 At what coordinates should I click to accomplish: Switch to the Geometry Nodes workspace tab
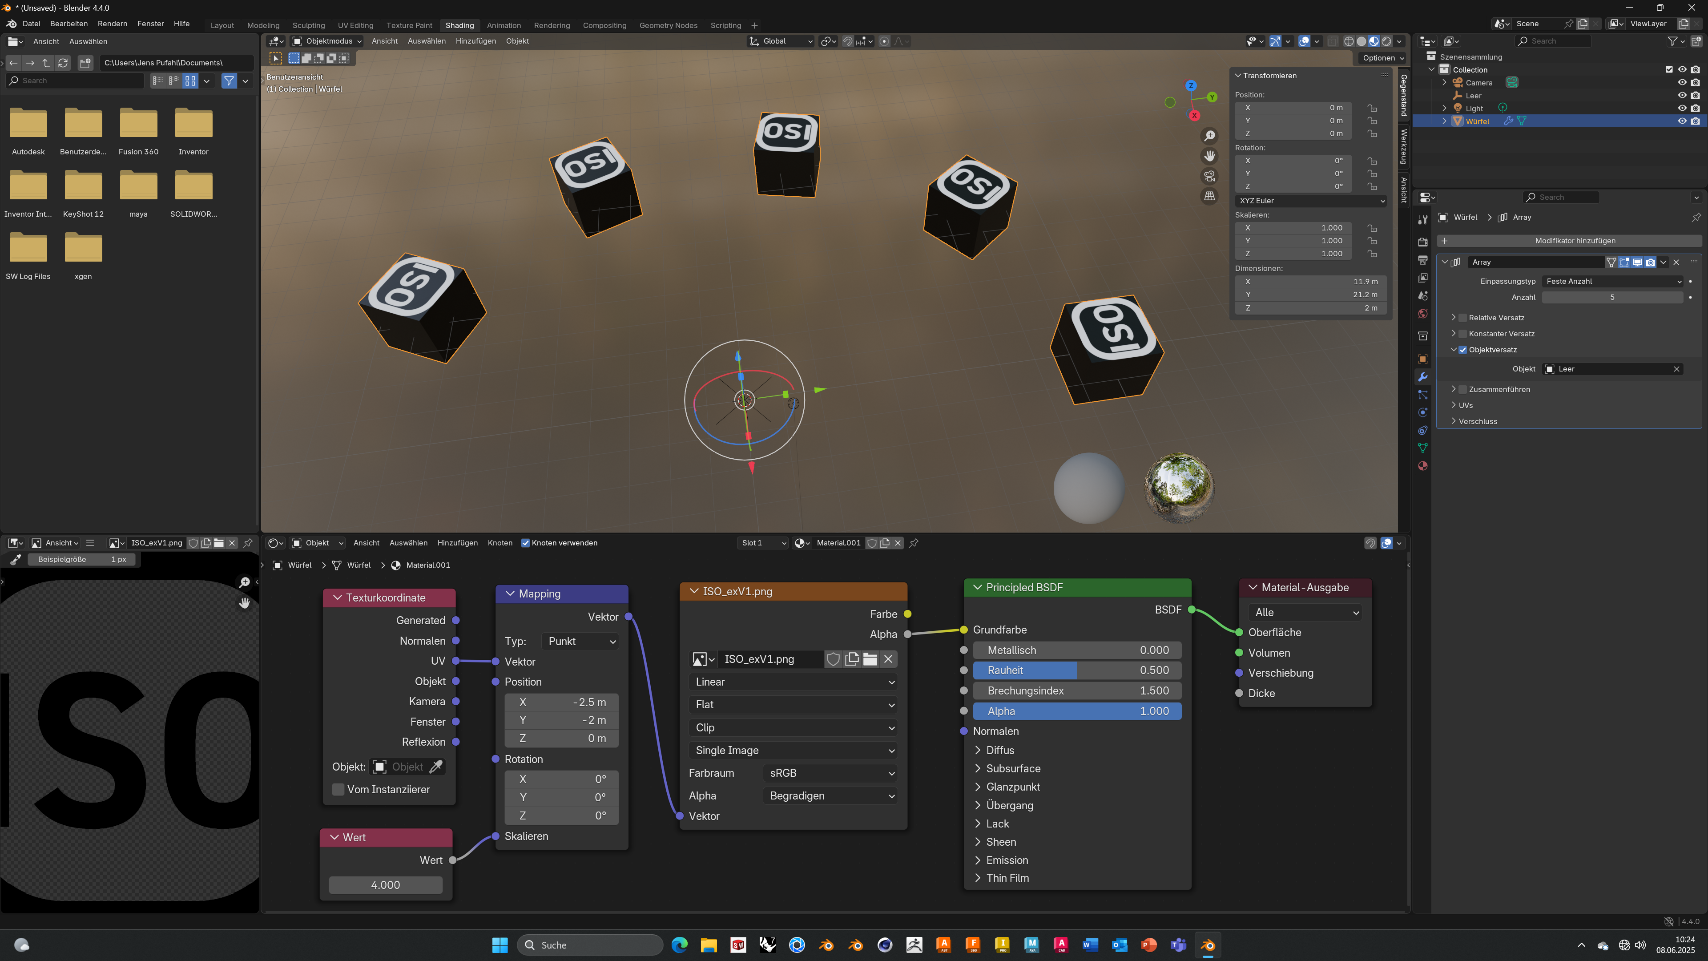pos(668,25)
